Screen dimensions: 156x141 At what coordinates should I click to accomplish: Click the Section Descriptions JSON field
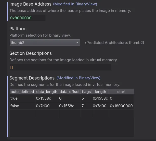pos(60,67)
